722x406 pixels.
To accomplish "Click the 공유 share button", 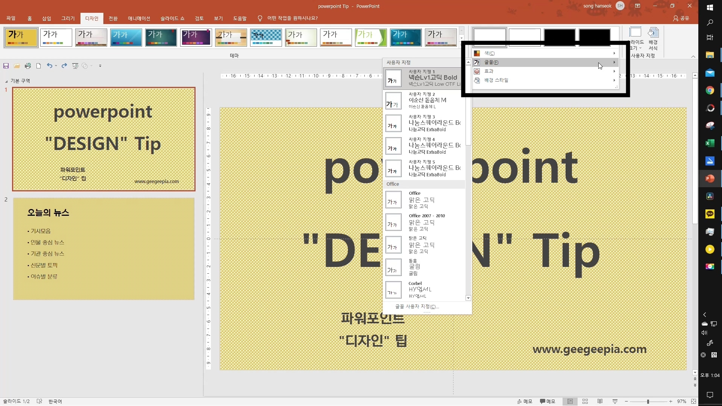I will click(x=681, y=18).
